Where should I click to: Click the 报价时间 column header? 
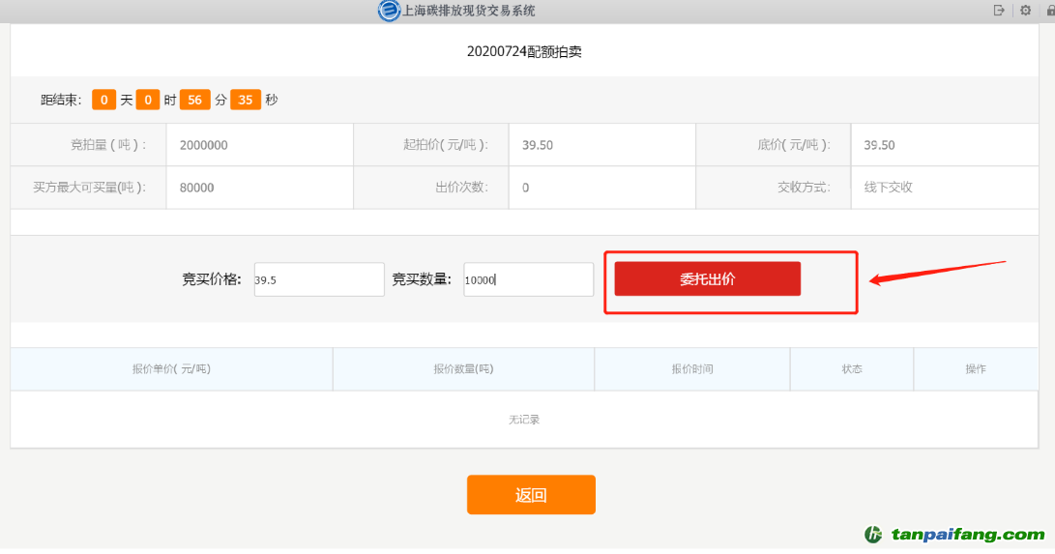[x=691, y=369]
